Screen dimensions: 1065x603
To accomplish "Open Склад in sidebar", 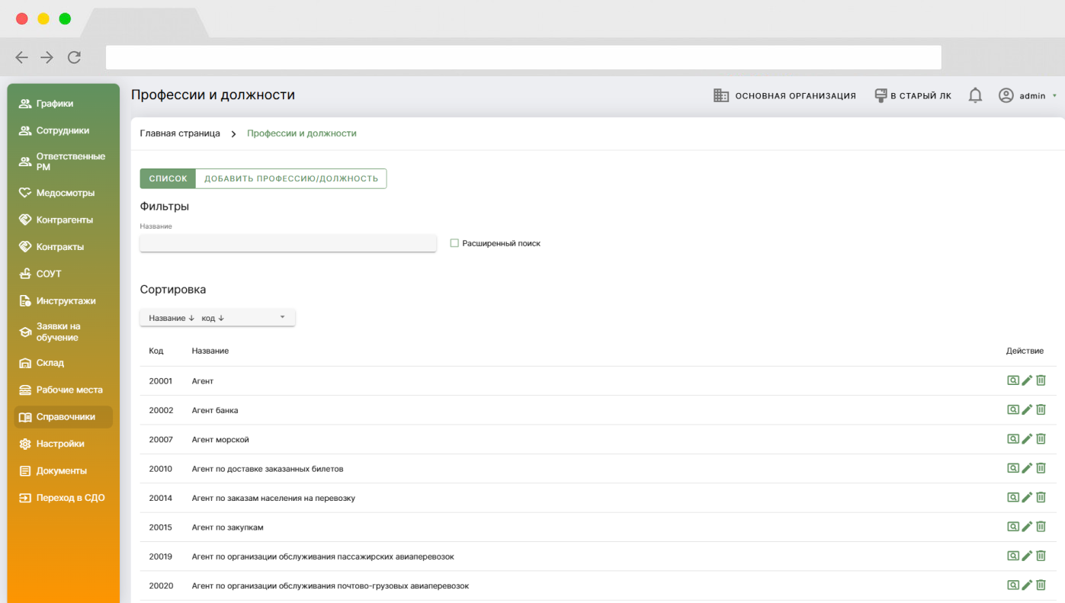I will point(63,363).
